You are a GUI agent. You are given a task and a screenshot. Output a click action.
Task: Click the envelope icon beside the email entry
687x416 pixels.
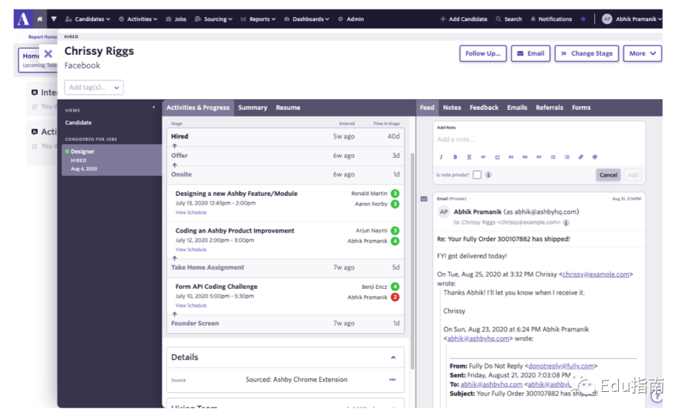click(x=424, y=199)
